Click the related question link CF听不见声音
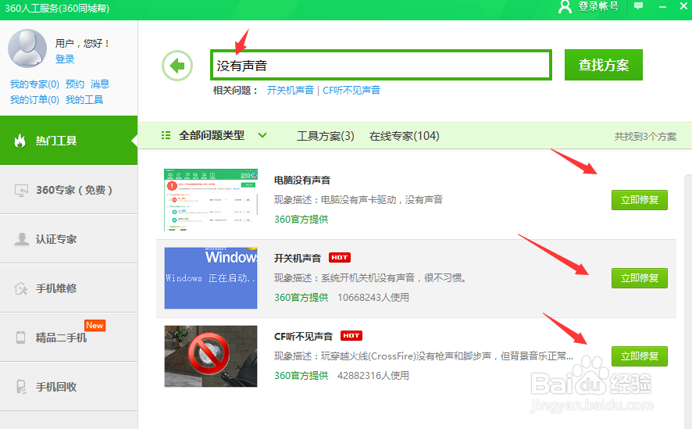 (351, 91)
